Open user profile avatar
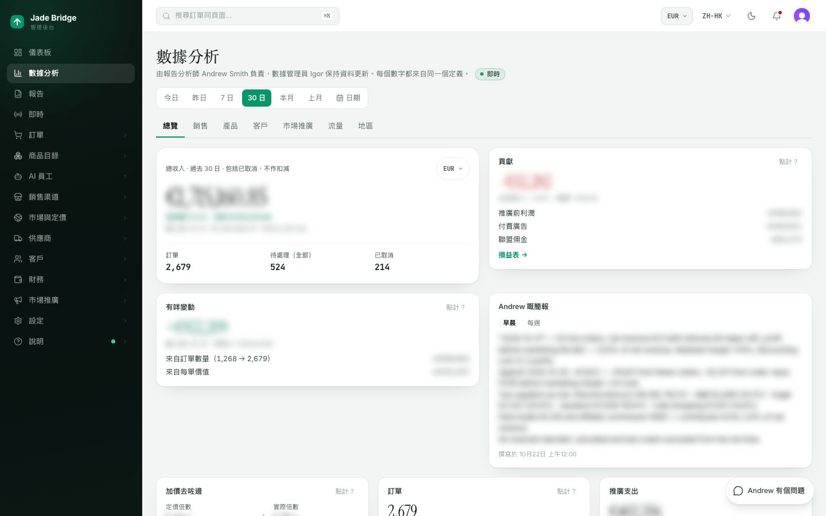The image size is (826, 516). (802, 16)
